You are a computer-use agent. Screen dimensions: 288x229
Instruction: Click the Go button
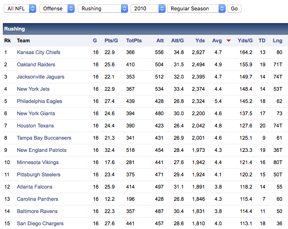click(234, 8)
